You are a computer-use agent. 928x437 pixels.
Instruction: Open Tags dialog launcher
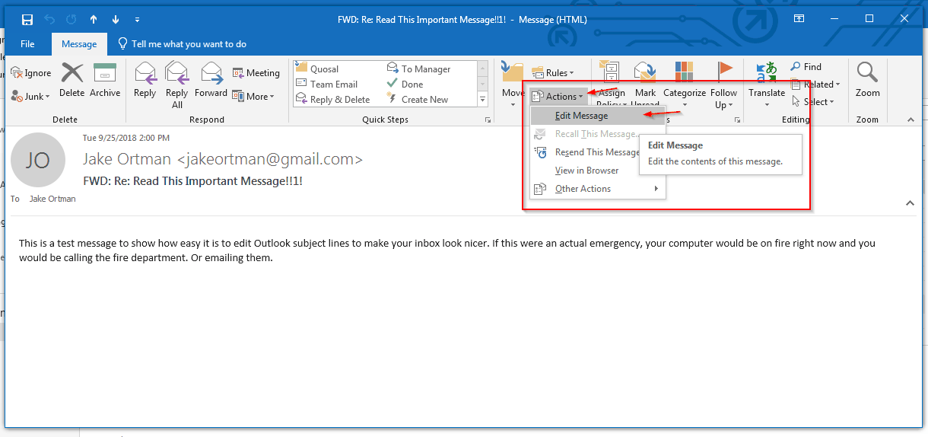[737, 120]
